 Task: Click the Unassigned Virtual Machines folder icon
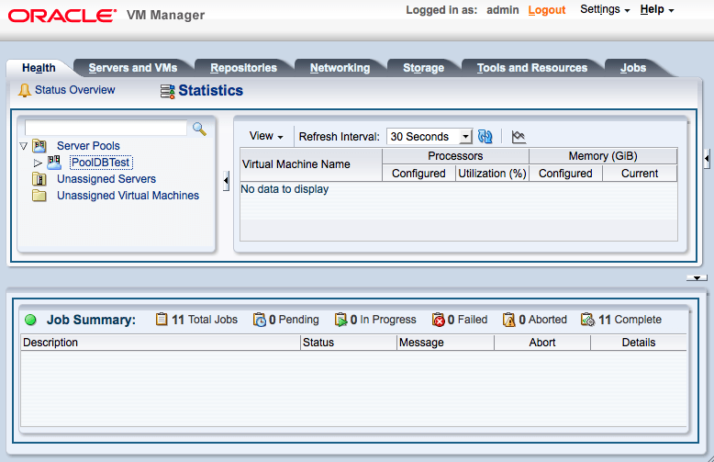tap(39, 196)
